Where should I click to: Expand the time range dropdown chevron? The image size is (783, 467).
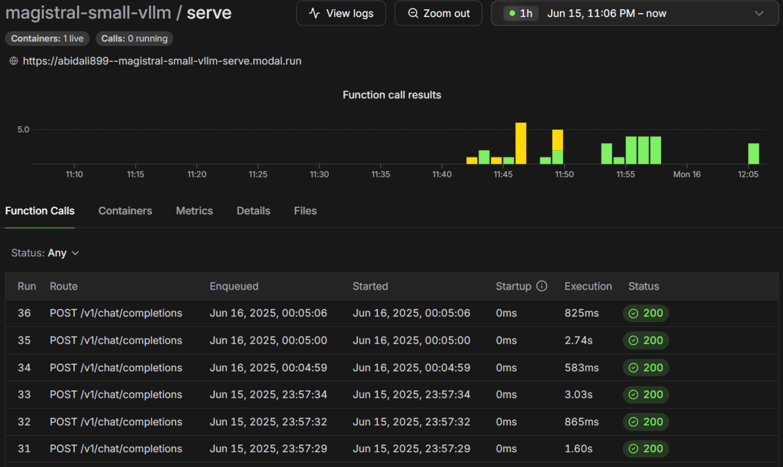point(758,13)
